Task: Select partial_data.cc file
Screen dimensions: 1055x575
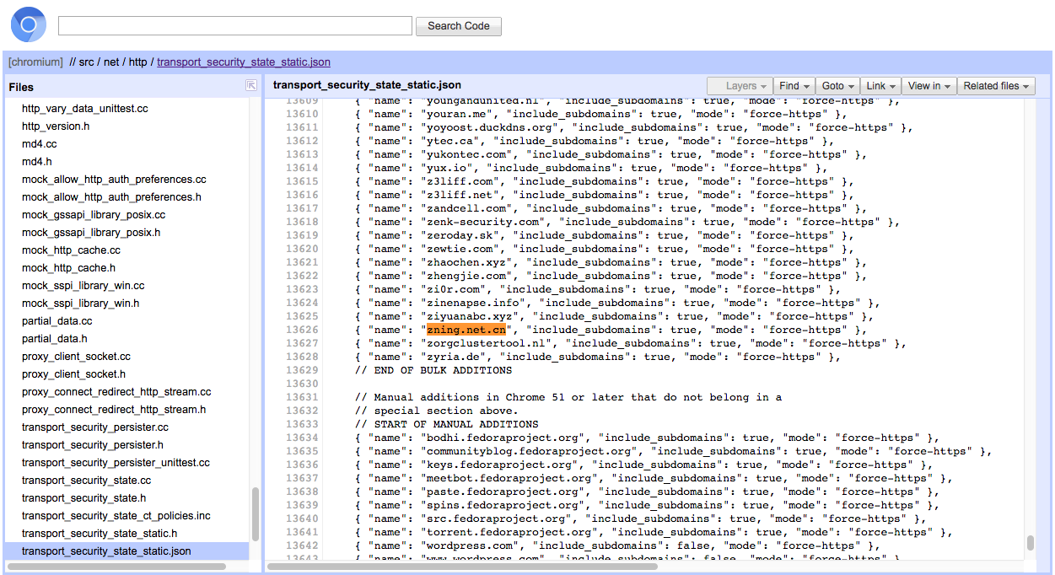Action: (57, 321)
